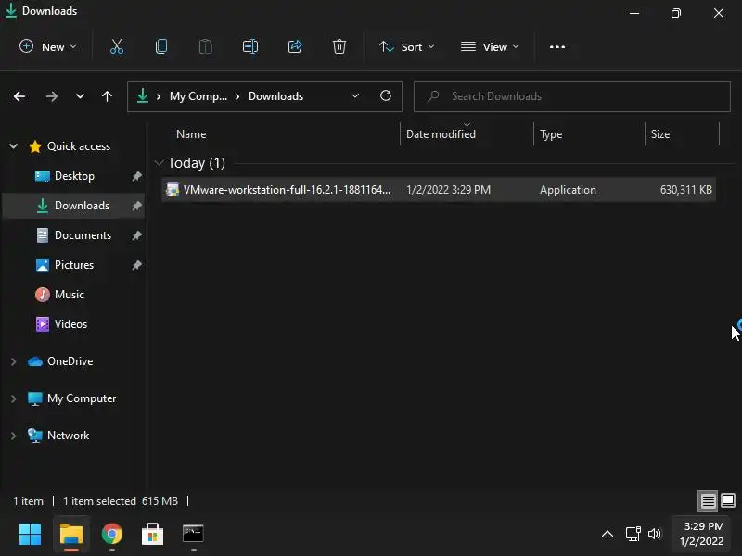Expand the OneDrive tree node

(13, 361)
